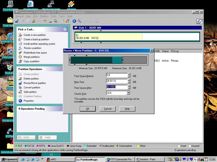
Task: Switch to FTP Commander Pro in taskbar
Action: pyautogui.click(x=120, y=159)
